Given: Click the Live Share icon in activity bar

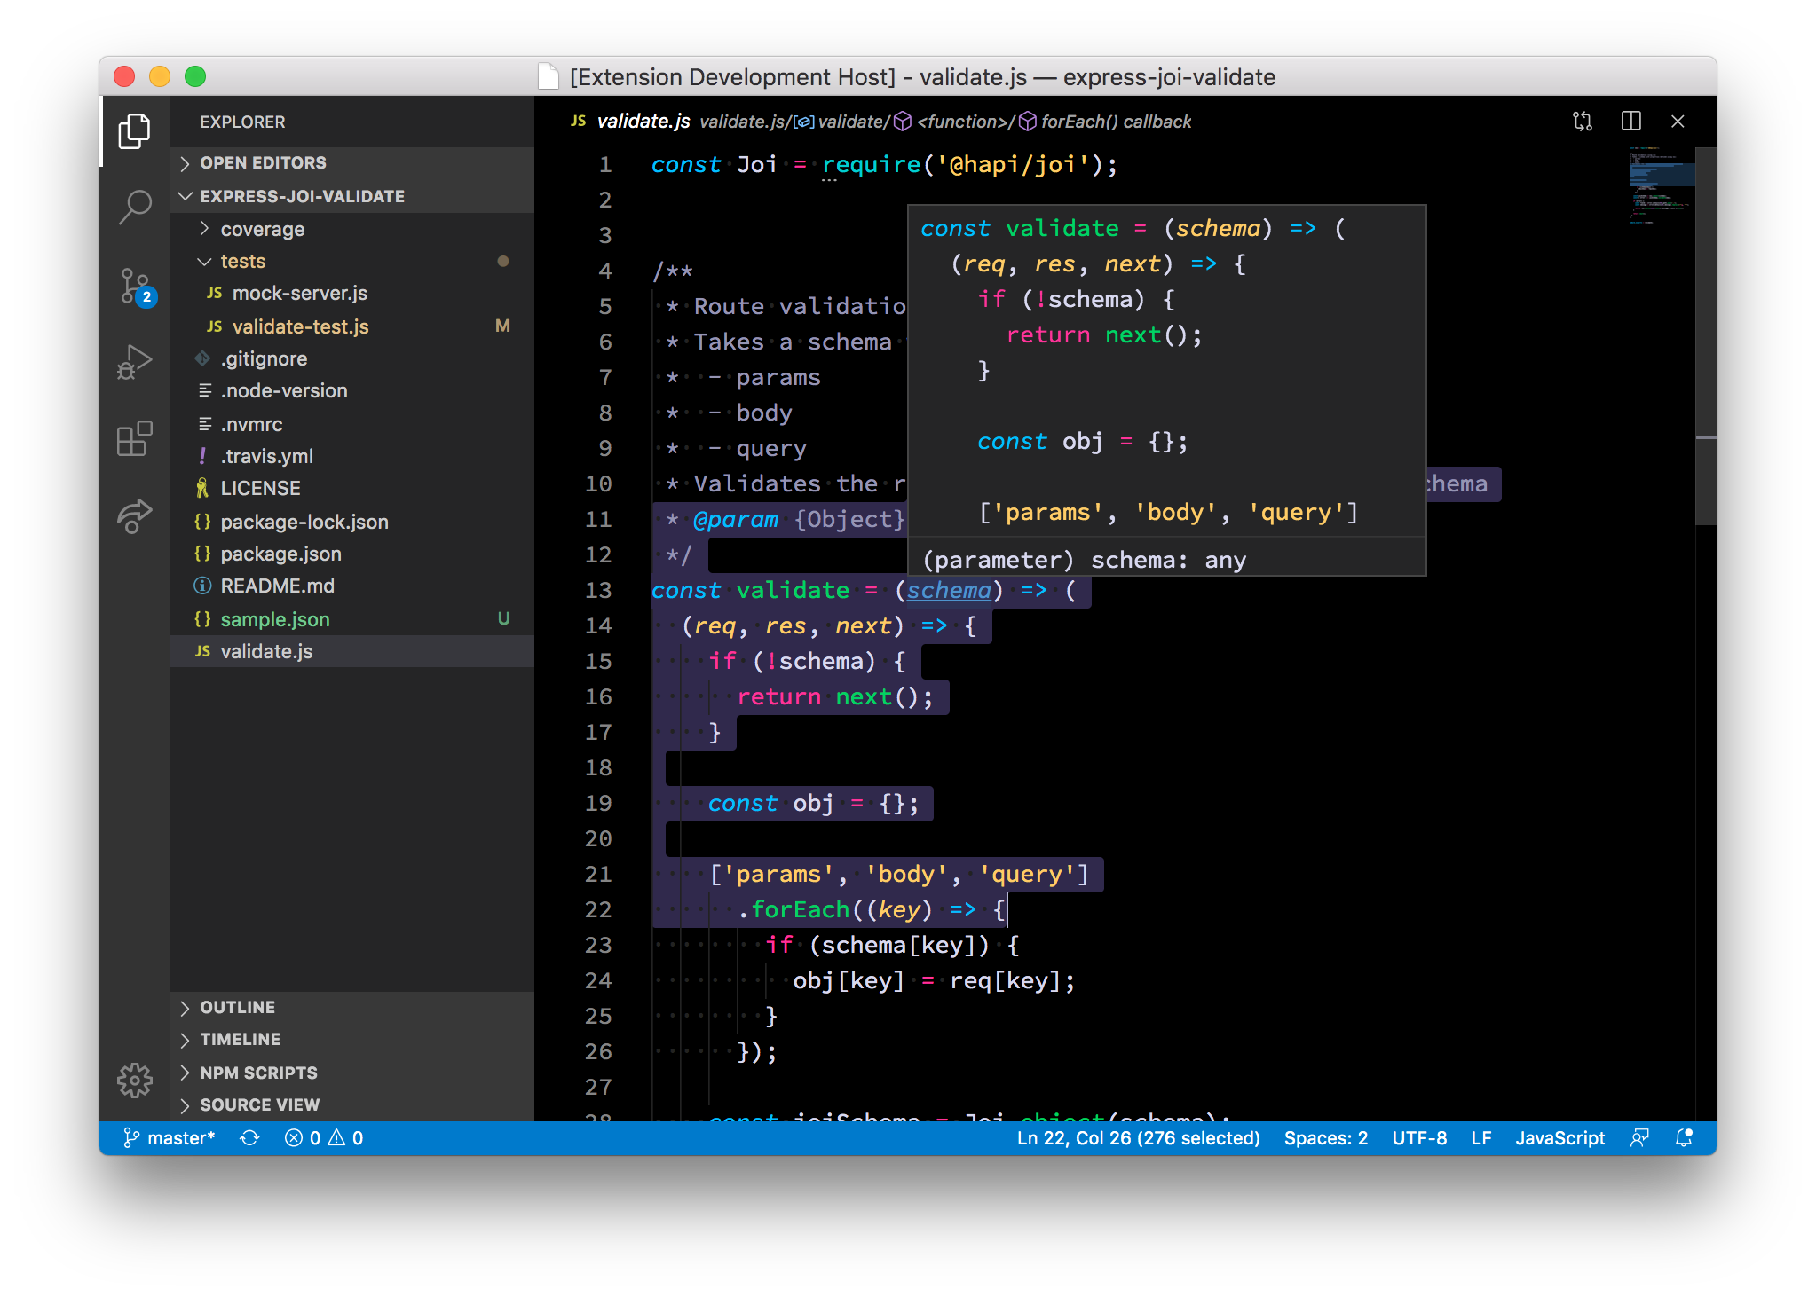Looking at the screenshot, I should [x=135, y=515].
